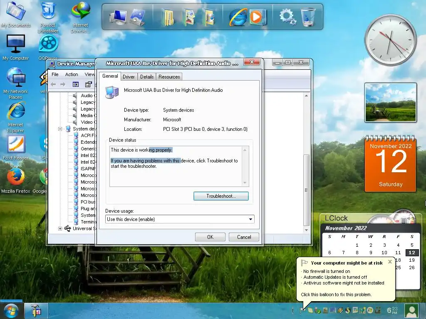Click the user avatar icon on the taskbar
The height and width of the screenshot is (319, 426).
[412, 311]
